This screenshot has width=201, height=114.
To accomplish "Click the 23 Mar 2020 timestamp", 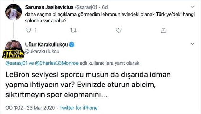I will coord(41,108).
